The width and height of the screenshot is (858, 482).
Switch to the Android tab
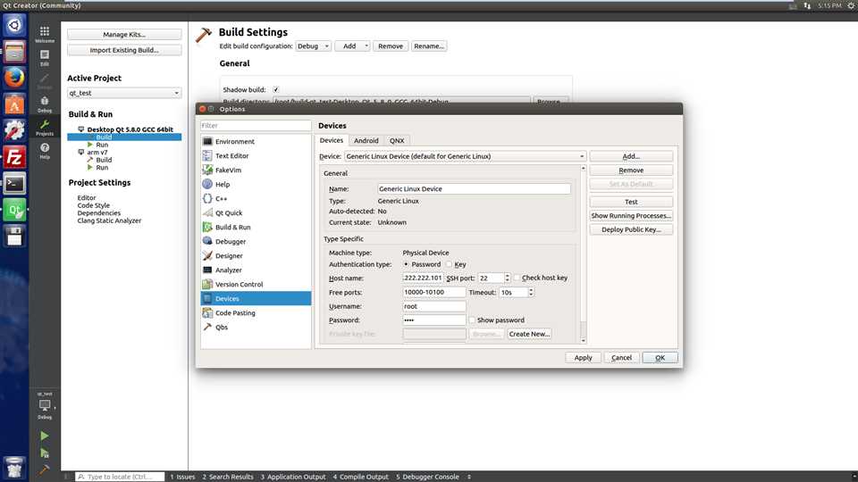click(366, 140)
